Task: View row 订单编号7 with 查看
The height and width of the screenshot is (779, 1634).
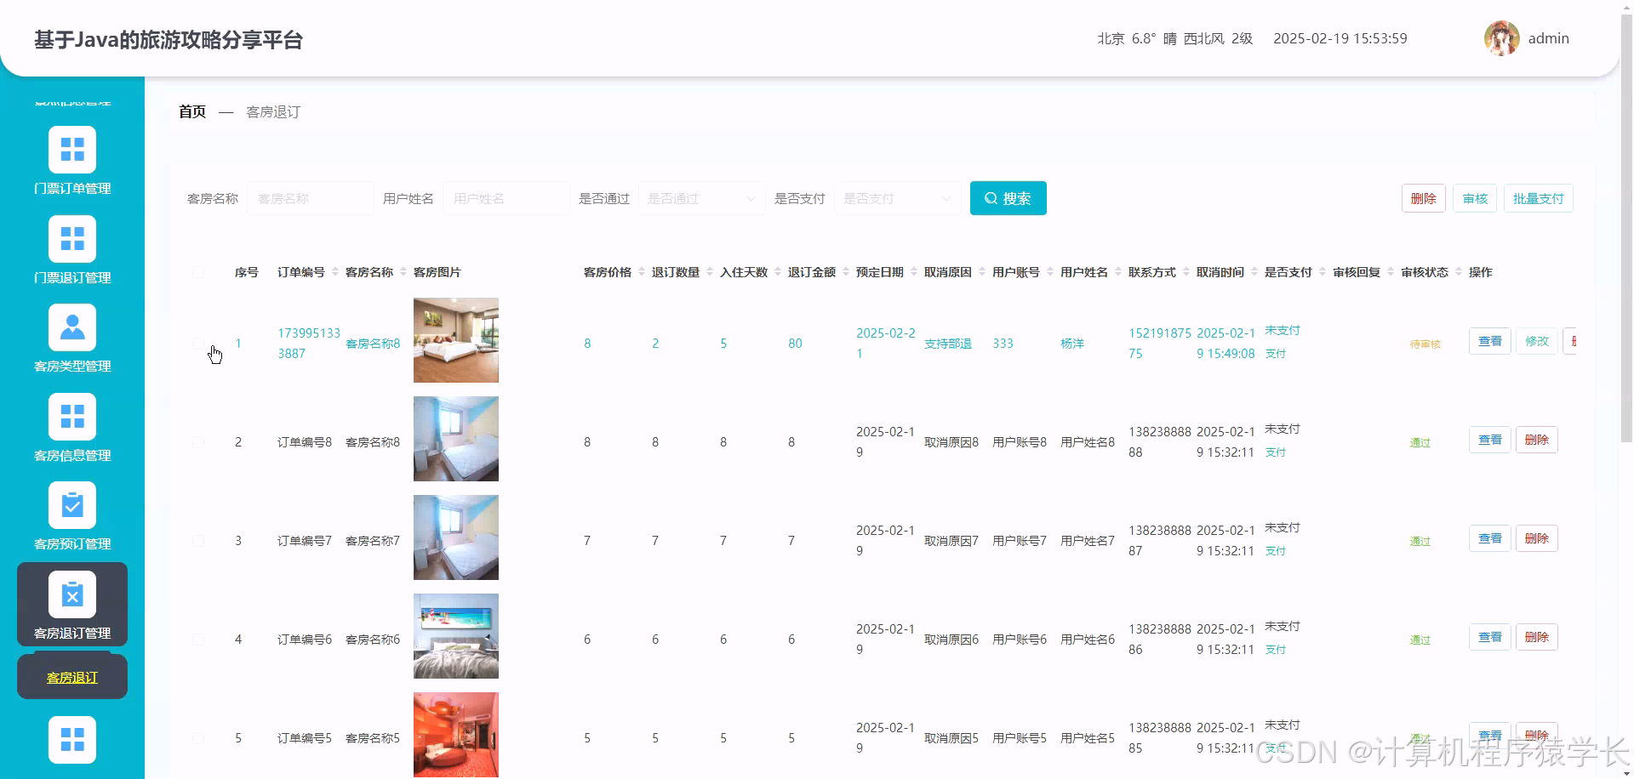Action: (1489, 538)
